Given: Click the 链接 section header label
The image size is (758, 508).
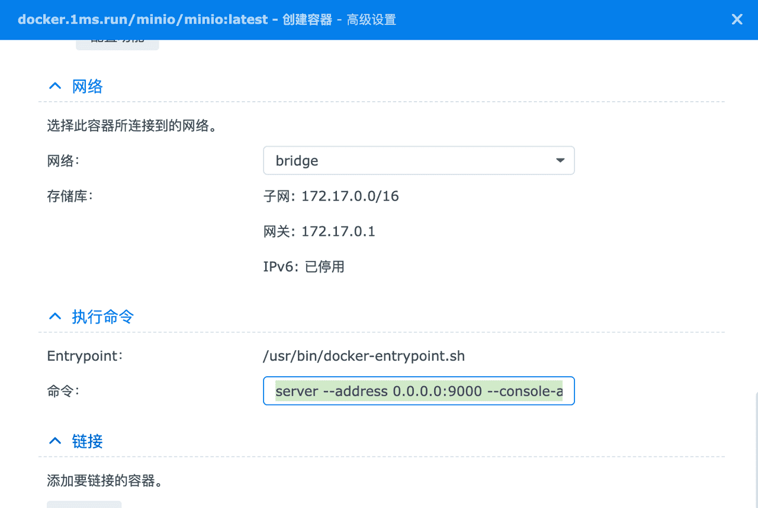Looking at the screenshot, I should pos(88,441).
